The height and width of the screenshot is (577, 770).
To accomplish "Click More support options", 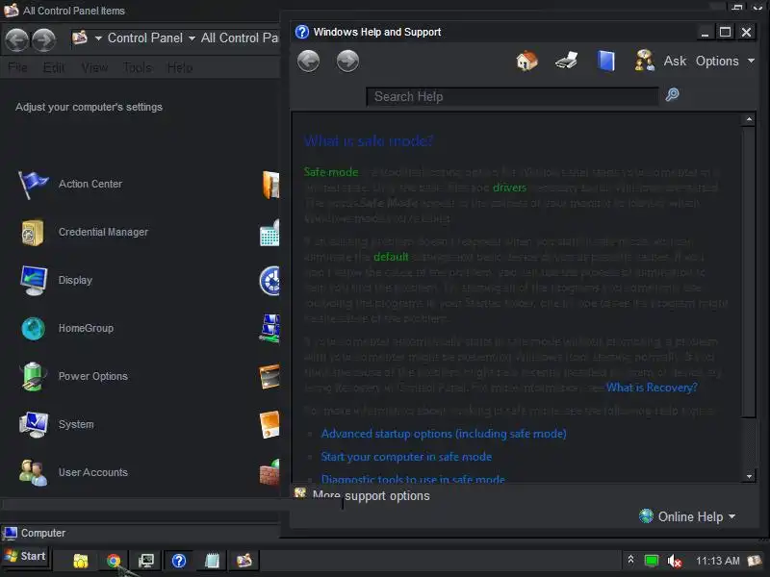I will [372, 495].
